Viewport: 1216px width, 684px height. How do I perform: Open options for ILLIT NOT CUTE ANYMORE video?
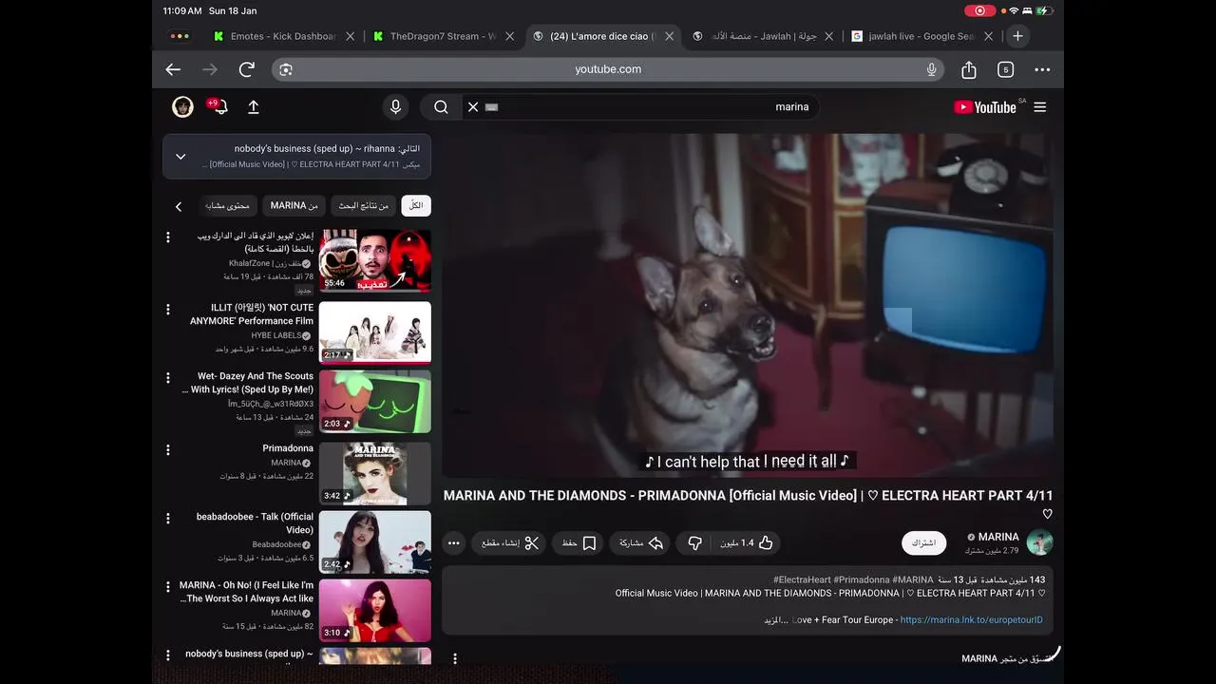(x=168, y=310)
